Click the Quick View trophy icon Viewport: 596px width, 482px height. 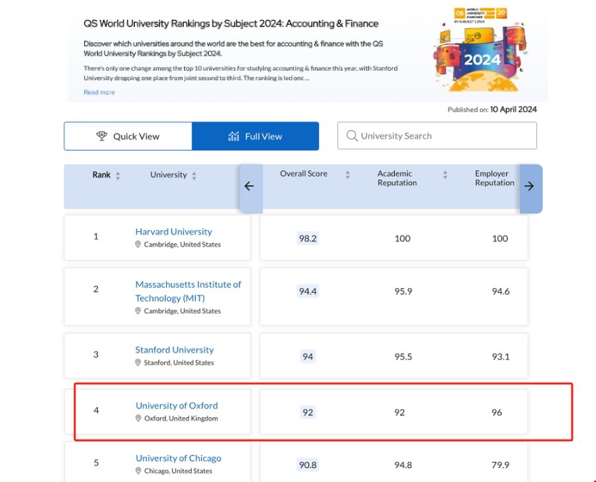102,136
